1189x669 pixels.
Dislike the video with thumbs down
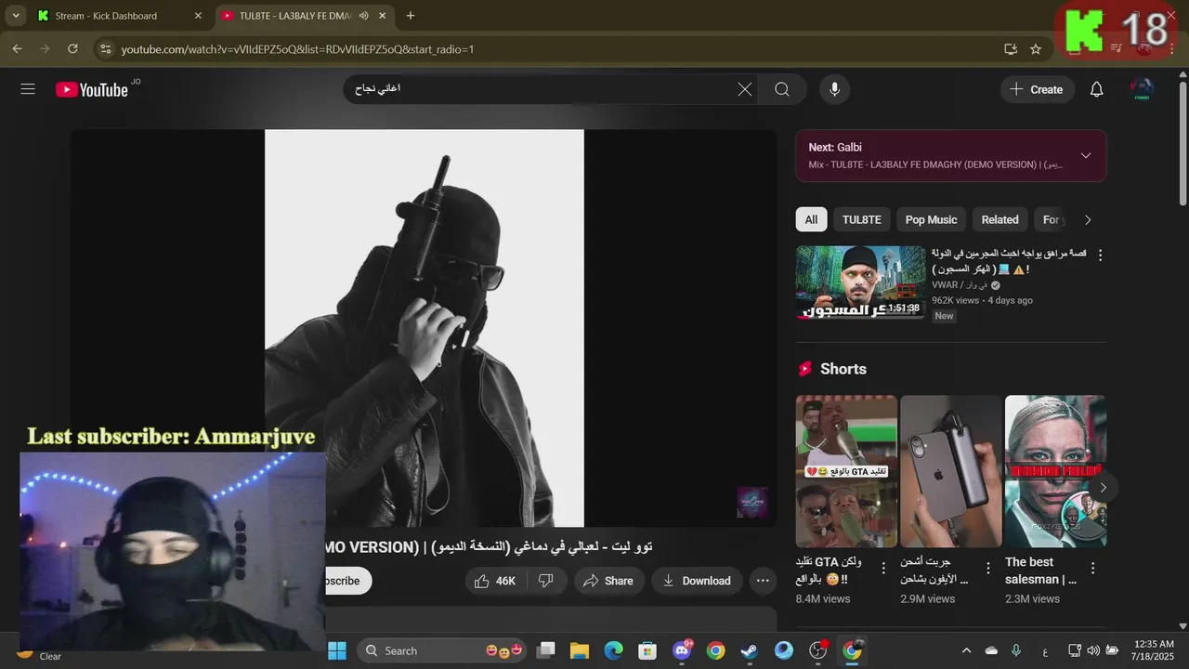pos(546,581)
